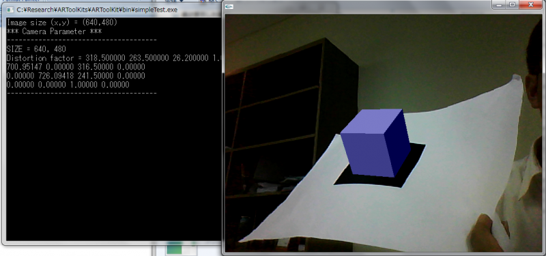Click the camera window's GLUT title icon
This screenshot has width=546, height=256.
[x=229, y=6]
